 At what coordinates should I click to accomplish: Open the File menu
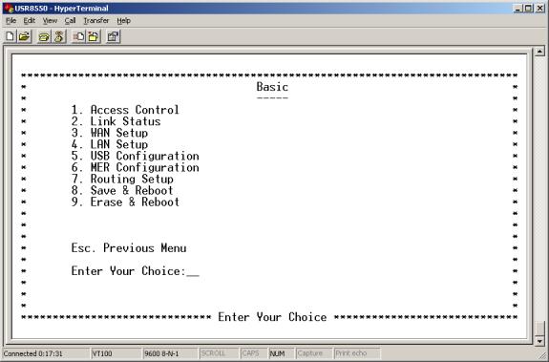pyautogui.click(x=11, y=21)
